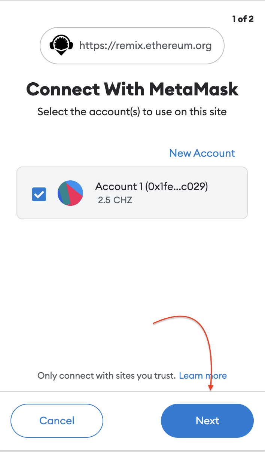Create a New Account via the link
This screenshot has height=452, width=265.
point(202,153)
